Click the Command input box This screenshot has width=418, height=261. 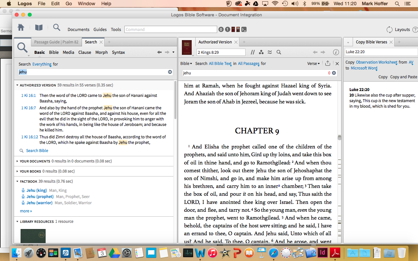tap(170, 29)
